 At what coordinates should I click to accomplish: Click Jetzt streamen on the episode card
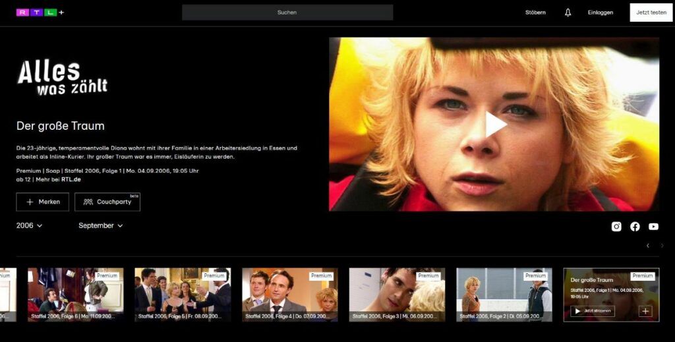pos(593,311)
